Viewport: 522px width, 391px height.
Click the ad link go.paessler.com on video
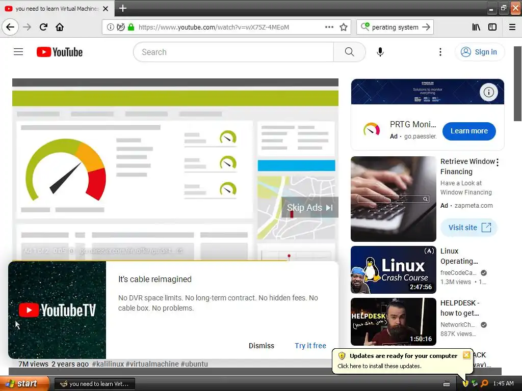click(x=131, y=250)
